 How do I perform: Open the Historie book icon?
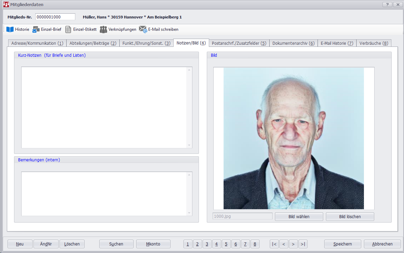point(10,29)
